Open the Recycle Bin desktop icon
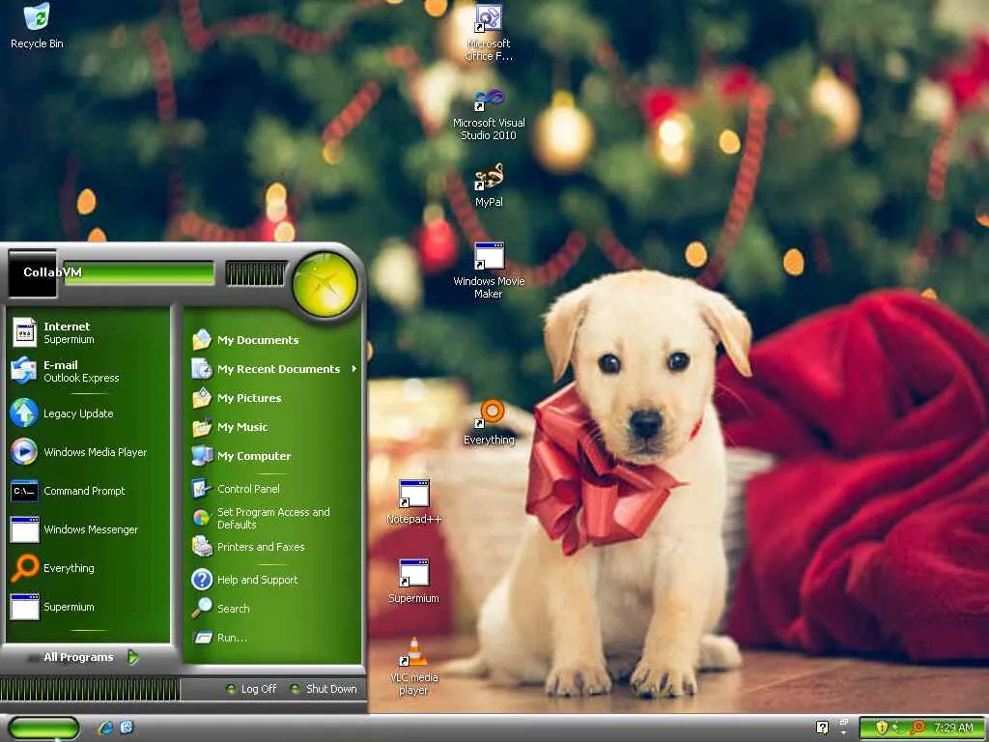 pos(37,26)
